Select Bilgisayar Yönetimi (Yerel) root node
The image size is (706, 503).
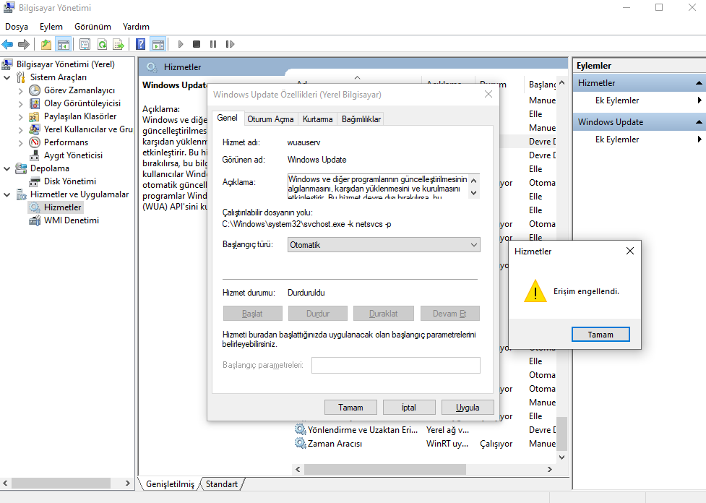[x=66, y=64]
